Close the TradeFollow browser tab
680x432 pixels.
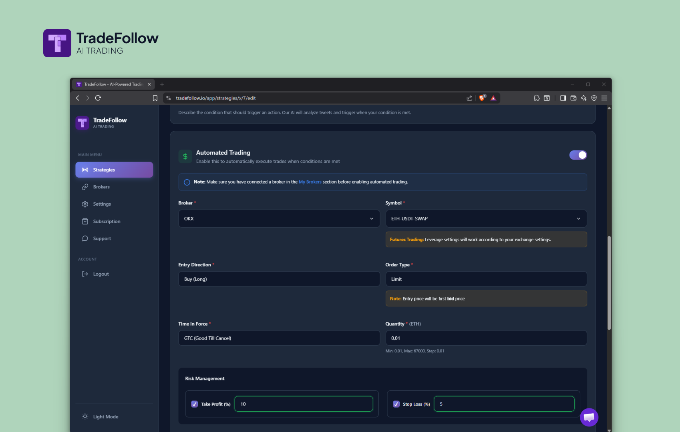pyautogui.click(x=149, y=84)
